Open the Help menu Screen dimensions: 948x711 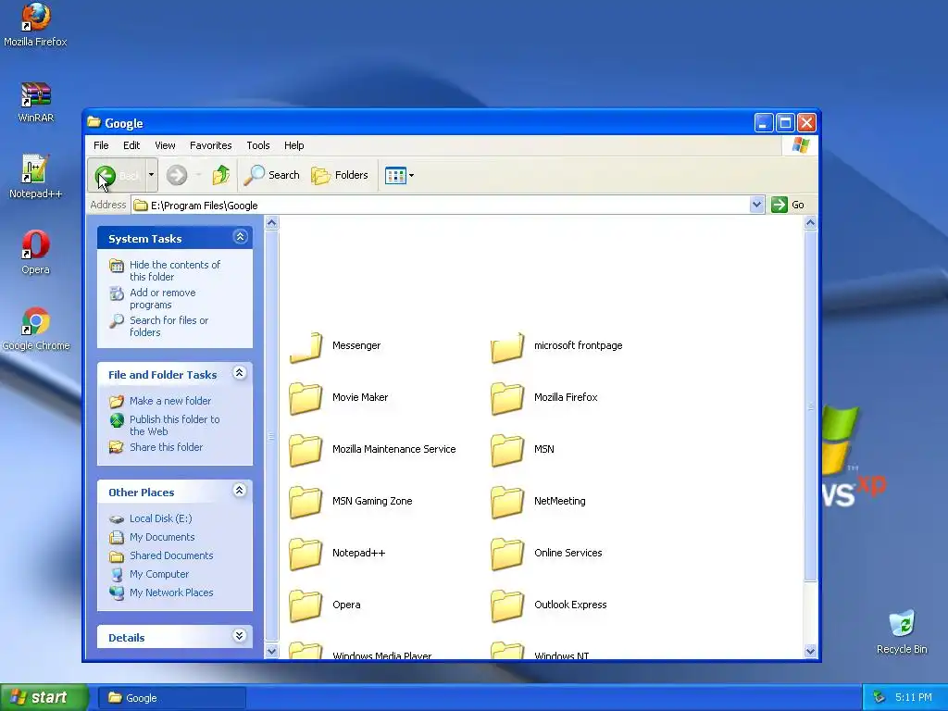[293, 145]
